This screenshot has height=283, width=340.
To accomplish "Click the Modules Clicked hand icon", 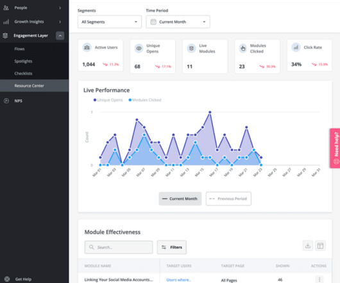I will click(x=243, y=48).
